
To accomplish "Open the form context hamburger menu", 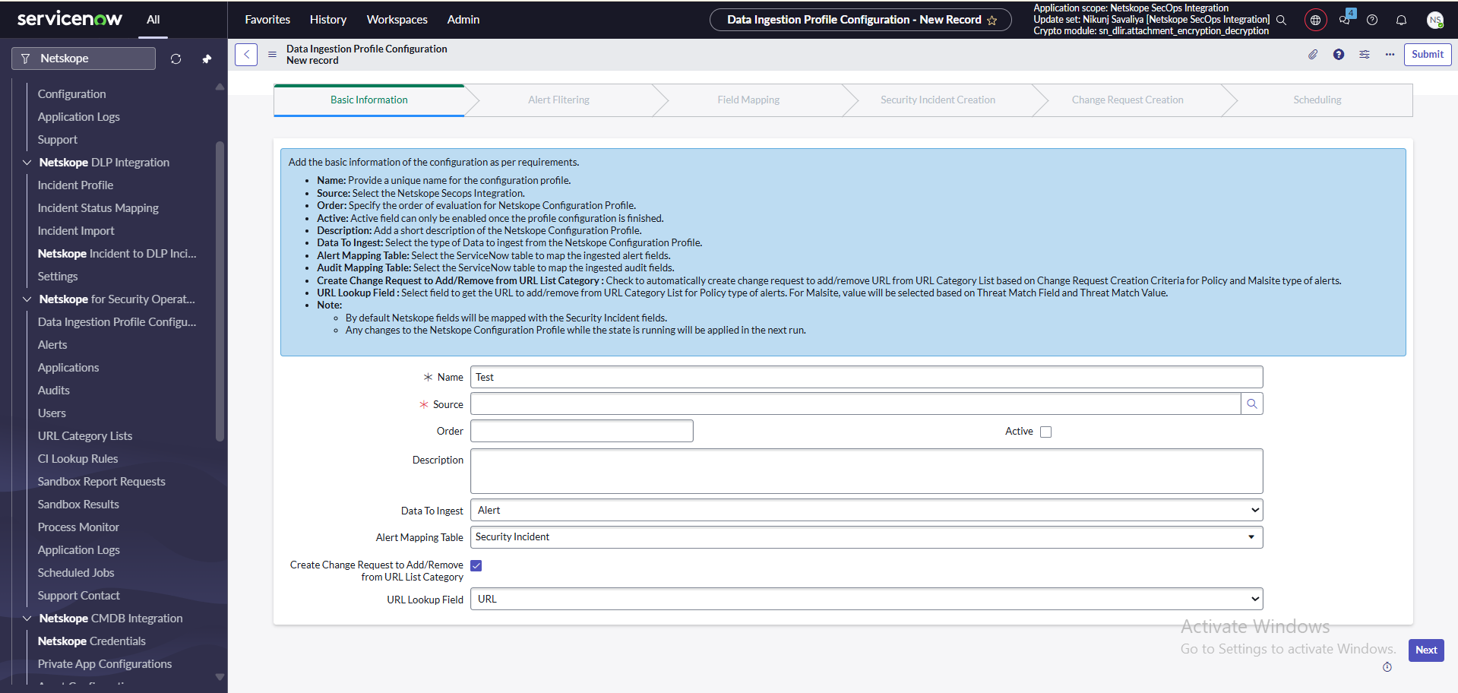I will coord(272,55).
